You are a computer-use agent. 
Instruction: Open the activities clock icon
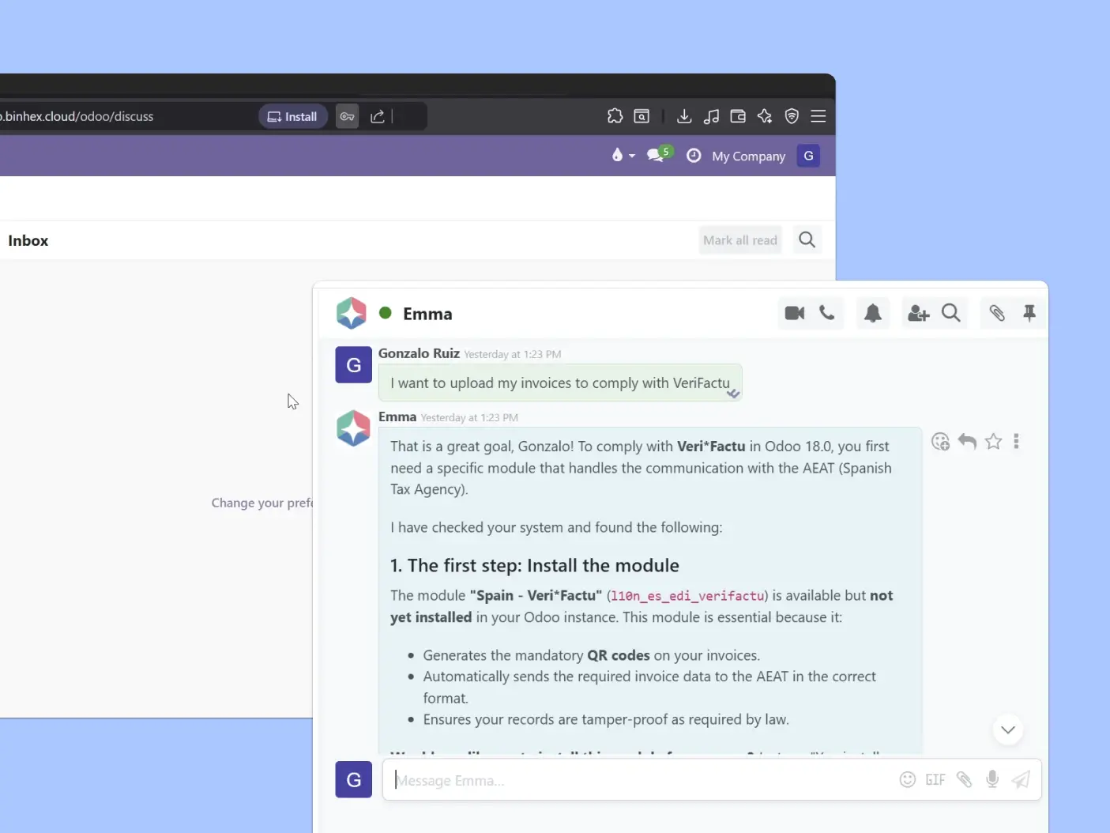point(694,156)
